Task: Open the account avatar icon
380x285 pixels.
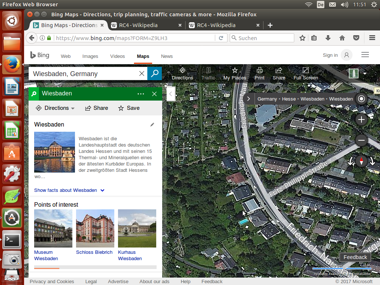Action: tap(346, 55)
